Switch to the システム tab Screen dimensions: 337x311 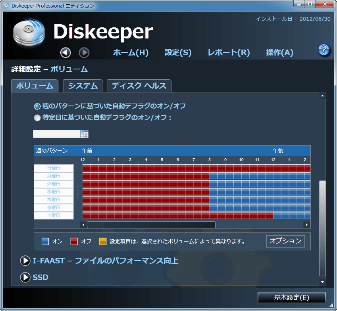pos(83,86)
